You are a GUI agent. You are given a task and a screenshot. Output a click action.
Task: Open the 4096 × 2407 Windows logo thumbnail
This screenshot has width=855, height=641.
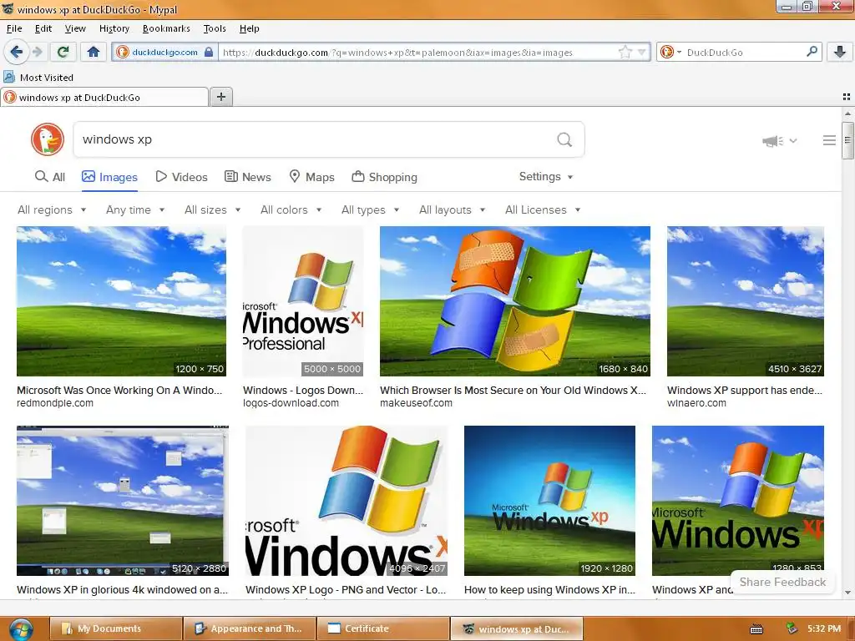tap(347, 501)
